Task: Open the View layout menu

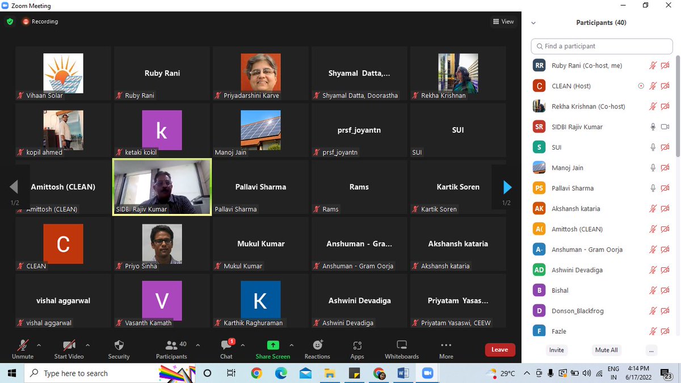Action: click(503, 22)
